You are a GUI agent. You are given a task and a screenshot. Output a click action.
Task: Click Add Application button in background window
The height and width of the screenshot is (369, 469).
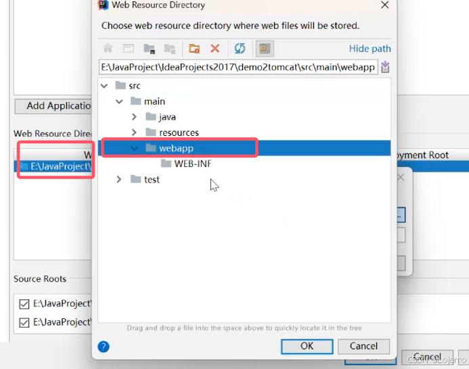click(x=53, y=106)
